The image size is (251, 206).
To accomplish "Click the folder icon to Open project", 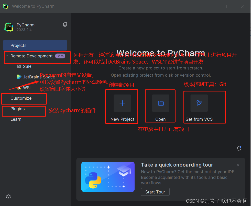I will (161, 103).
